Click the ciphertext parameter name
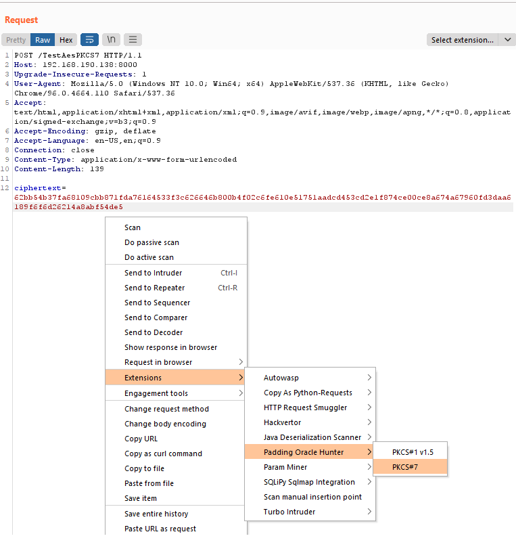Image resolution: width=516 pixels, height=553 pixels. [38, 188]
